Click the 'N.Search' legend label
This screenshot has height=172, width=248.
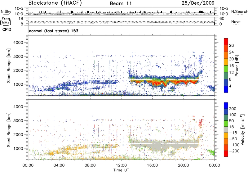(x=240, y=11)
